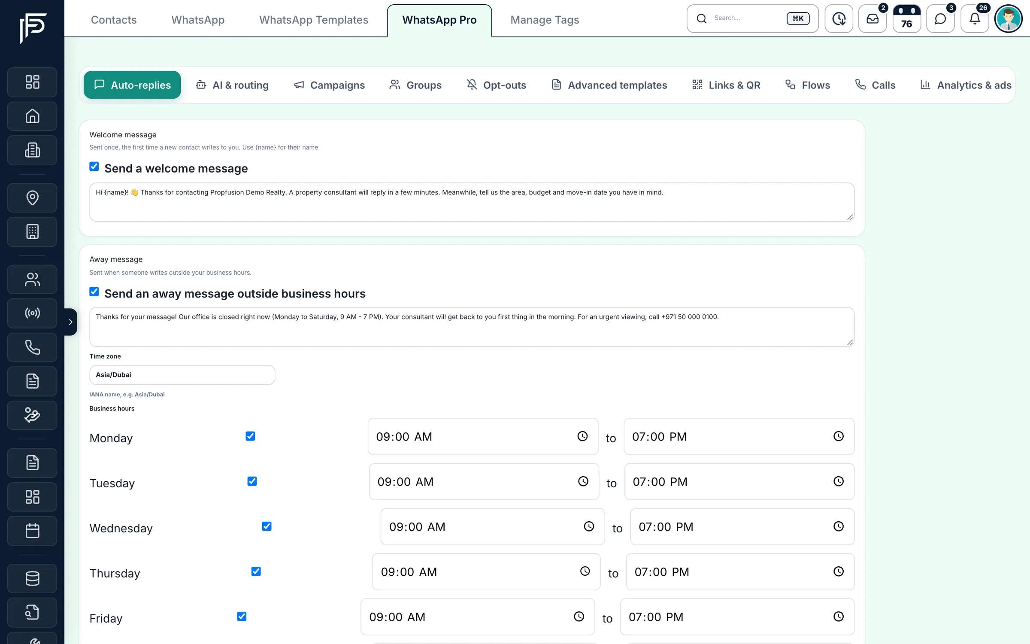Viewport: 1030px width, 644px height.
Task: Open the calendar icon in the sidebar
Action: click(x=32, y=531)
